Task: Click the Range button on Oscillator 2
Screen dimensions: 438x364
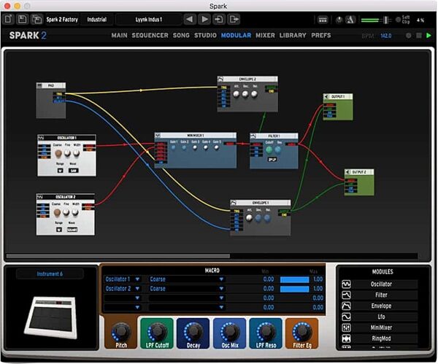Action: coord(59,230)
